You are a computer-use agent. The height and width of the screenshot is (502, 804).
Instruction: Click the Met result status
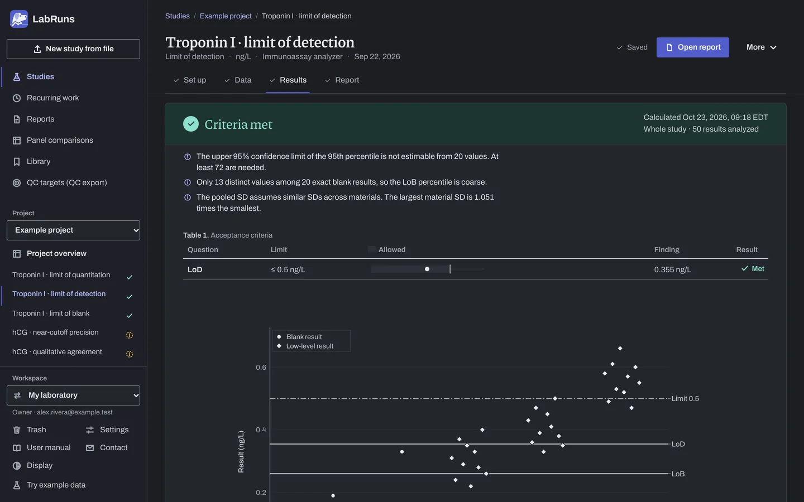[x=753, y=269]
